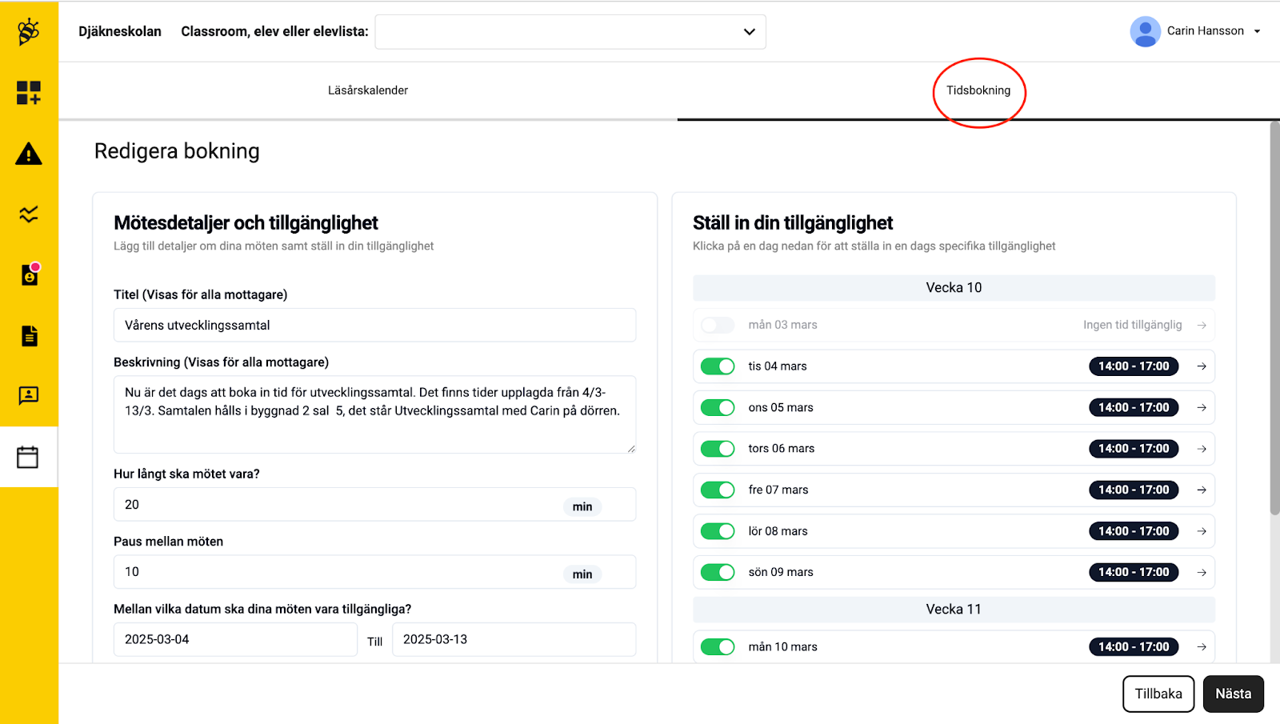Expand the Carin Hansson user menu
Image resolution: width=1280 pixels, height=724 pixels.
pyautogui.click(x=1196, y=31)
